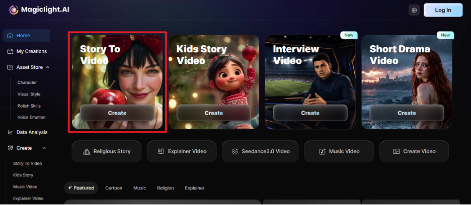Viewport: 471px width, 205px height.
Task: Click the Seedance2.0 Video icon
Action: point(235,152)
